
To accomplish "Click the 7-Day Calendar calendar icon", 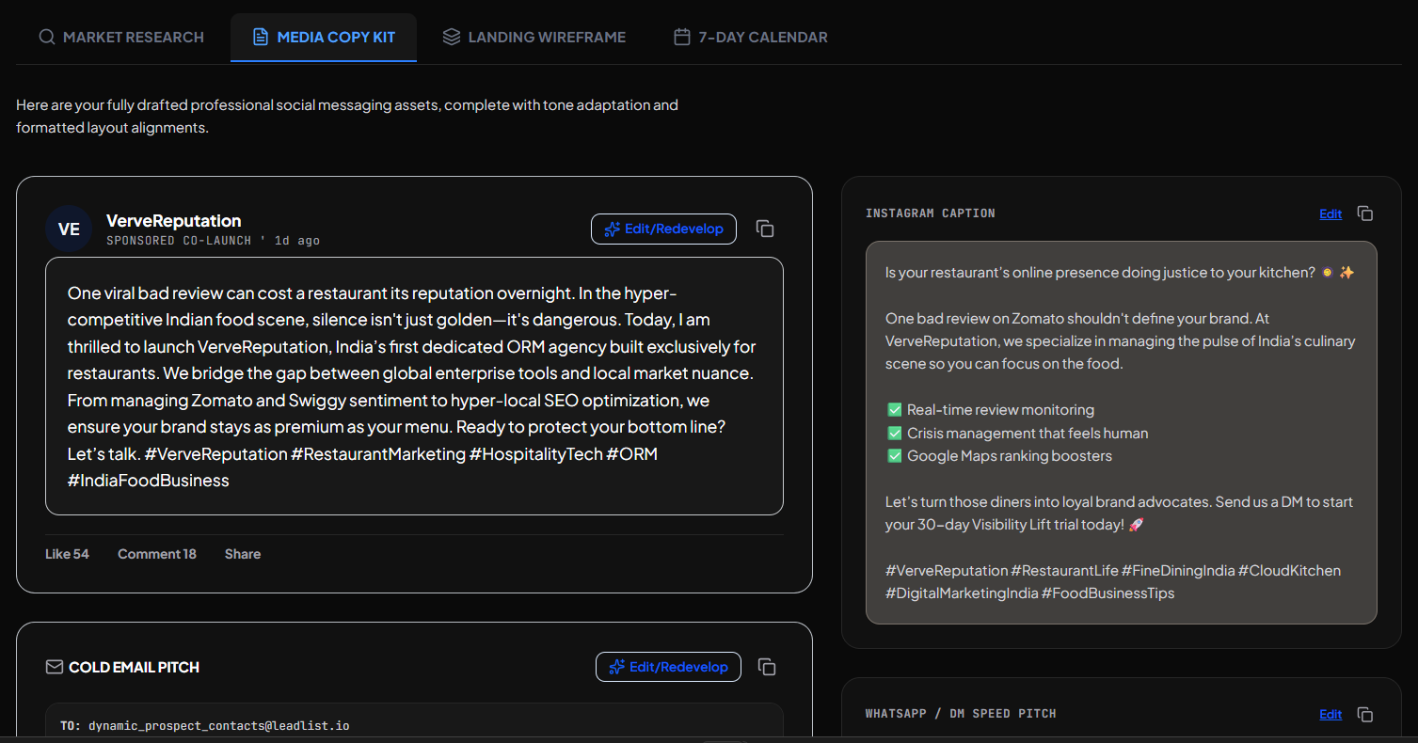I will [x=682, y=38].
